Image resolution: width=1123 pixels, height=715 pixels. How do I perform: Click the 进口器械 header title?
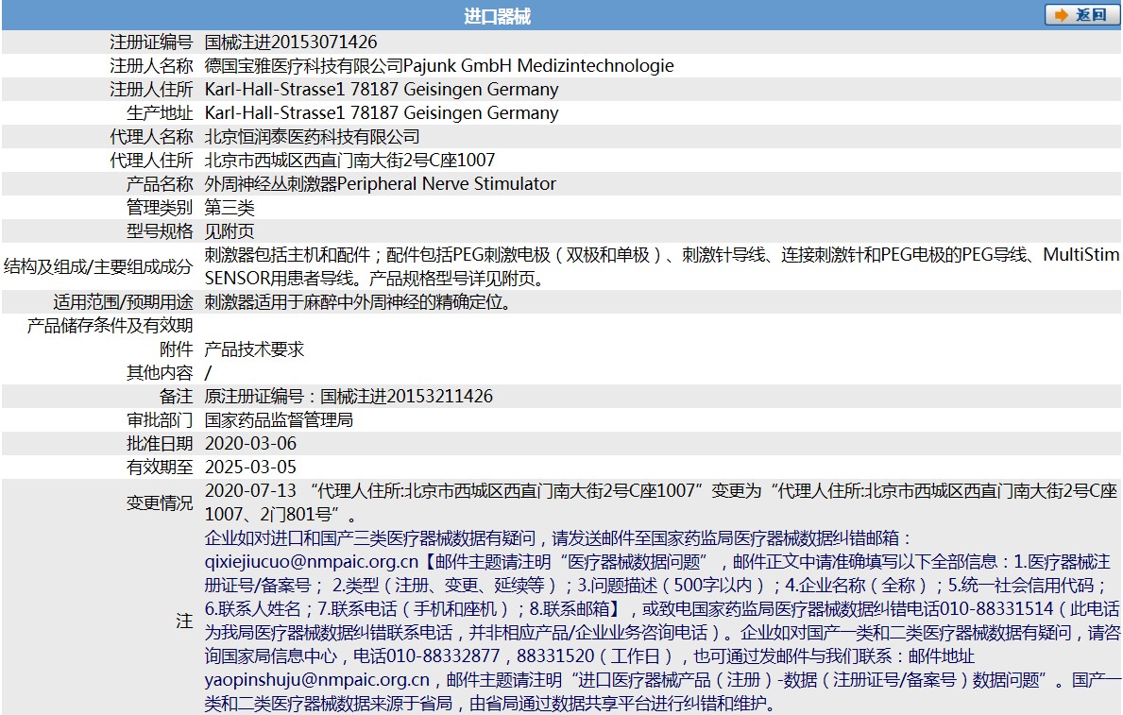[x=497, y=16]
